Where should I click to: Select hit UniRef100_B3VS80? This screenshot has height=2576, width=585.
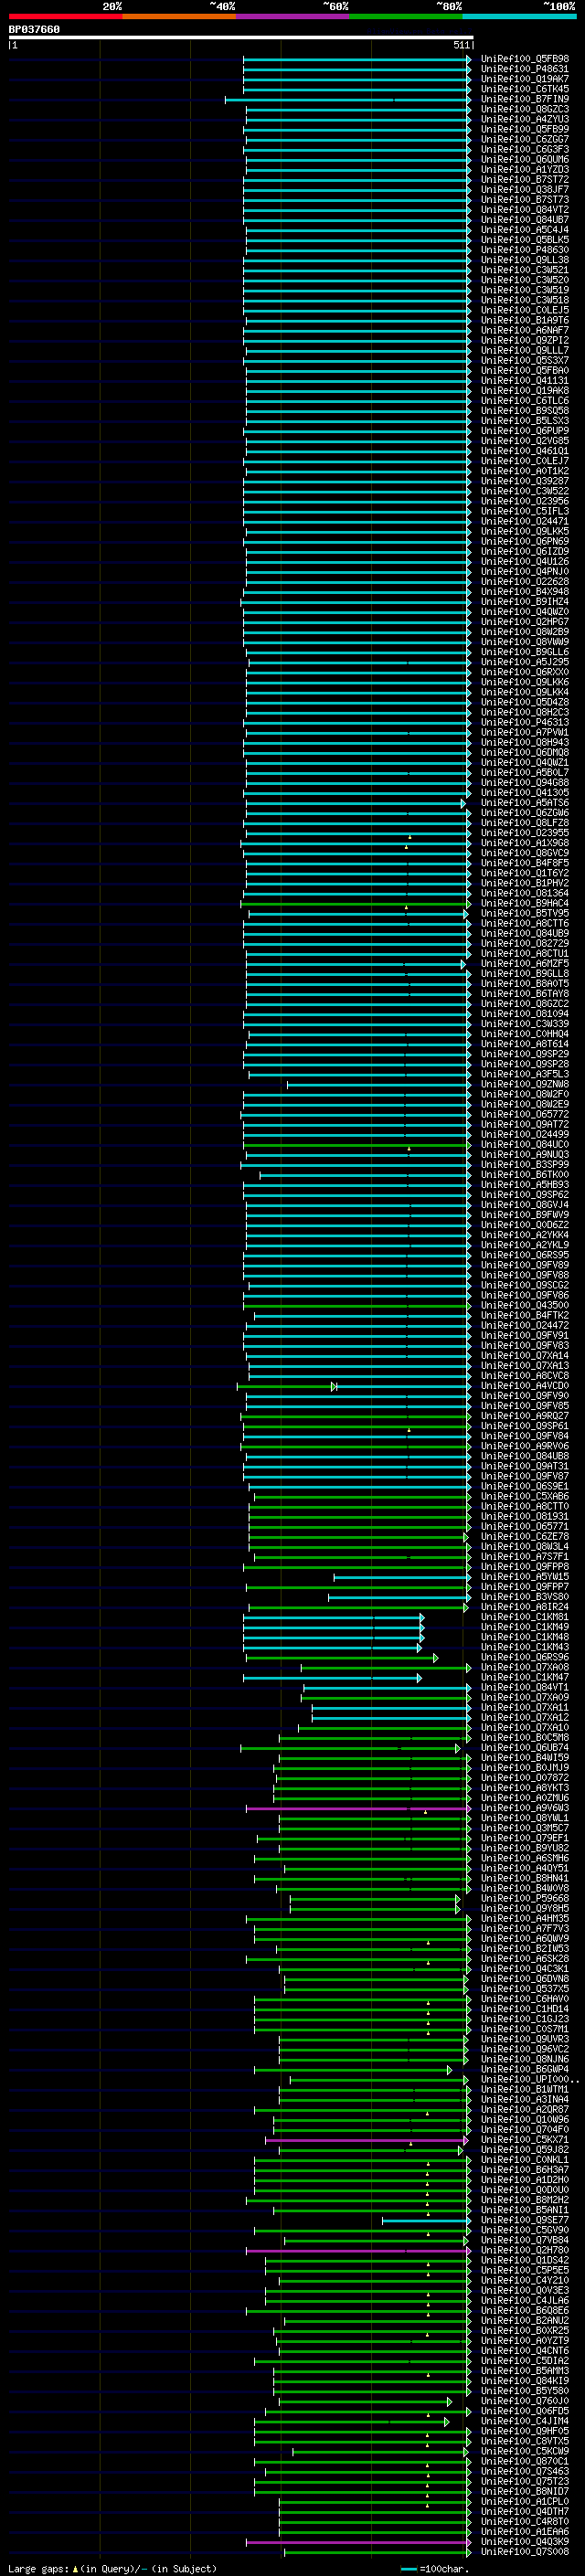click(x=525, y=1597)
